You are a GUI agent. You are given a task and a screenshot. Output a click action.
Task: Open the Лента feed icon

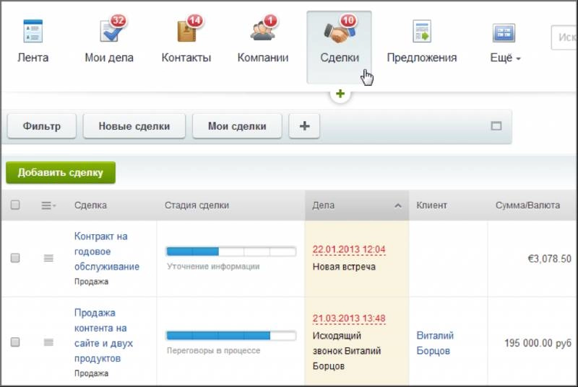(x=33, y=32)
